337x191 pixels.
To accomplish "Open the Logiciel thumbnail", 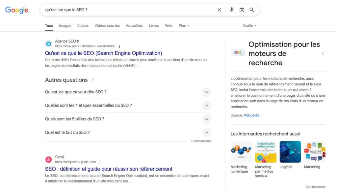I will click(290, 152).
